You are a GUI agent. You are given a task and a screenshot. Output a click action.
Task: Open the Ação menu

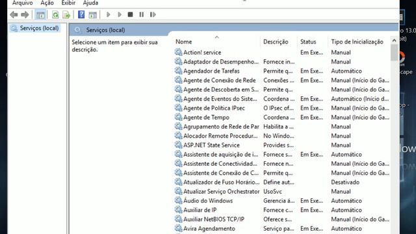[47, 3]
